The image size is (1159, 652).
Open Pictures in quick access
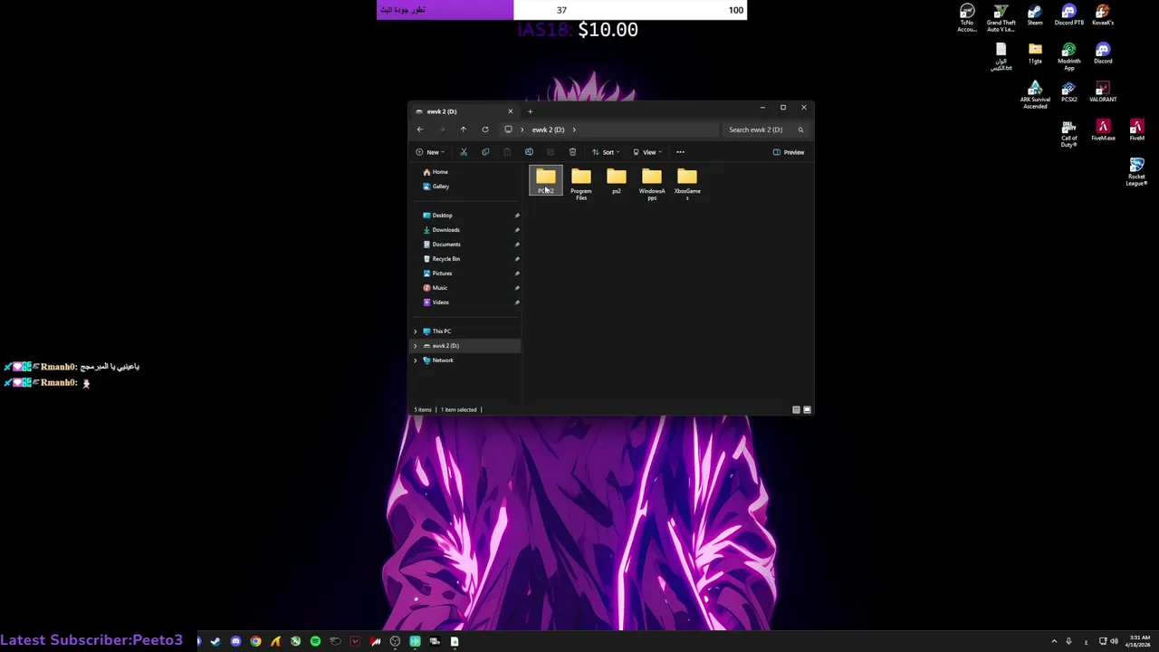442,273
